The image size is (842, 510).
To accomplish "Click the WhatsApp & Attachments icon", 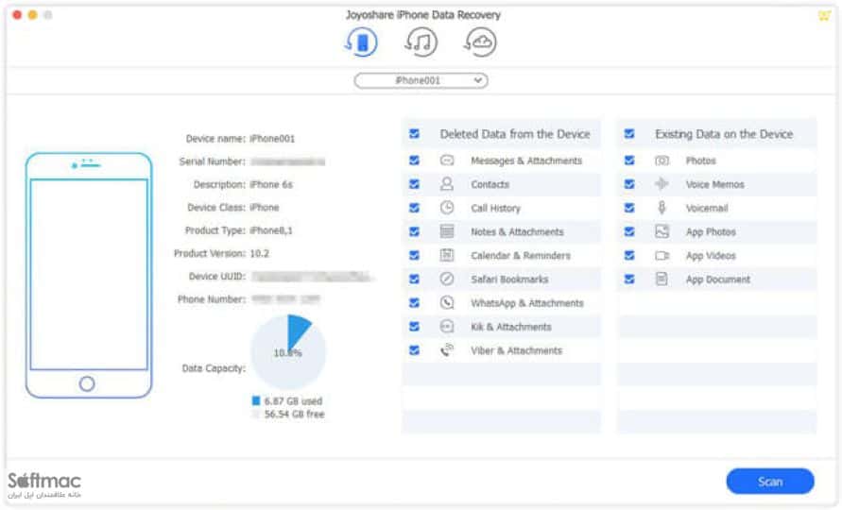I will click(x=447, y=303).
